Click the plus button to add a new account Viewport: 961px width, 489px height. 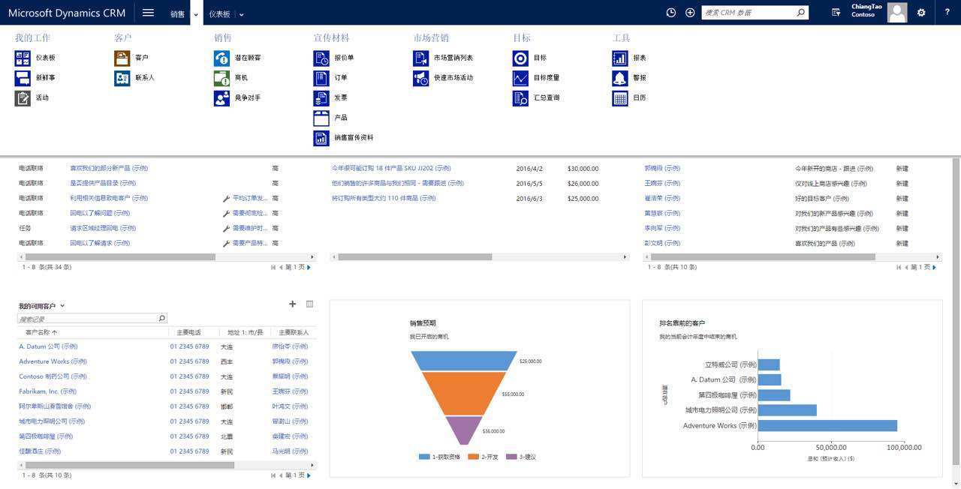pyautogui.click(x=292, y=304)
